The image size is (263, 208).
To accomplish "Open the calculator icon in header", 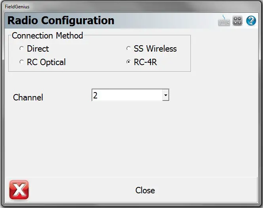I will tap(238, 21).
